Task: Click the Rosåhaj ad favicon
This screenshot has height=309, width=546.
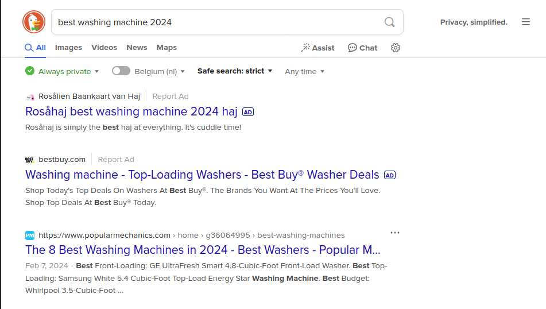Action: click(30, 96)
